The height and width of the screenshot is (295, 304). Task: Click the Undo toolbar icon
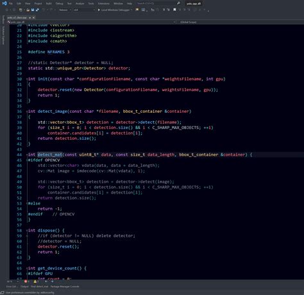coord(44,10)
